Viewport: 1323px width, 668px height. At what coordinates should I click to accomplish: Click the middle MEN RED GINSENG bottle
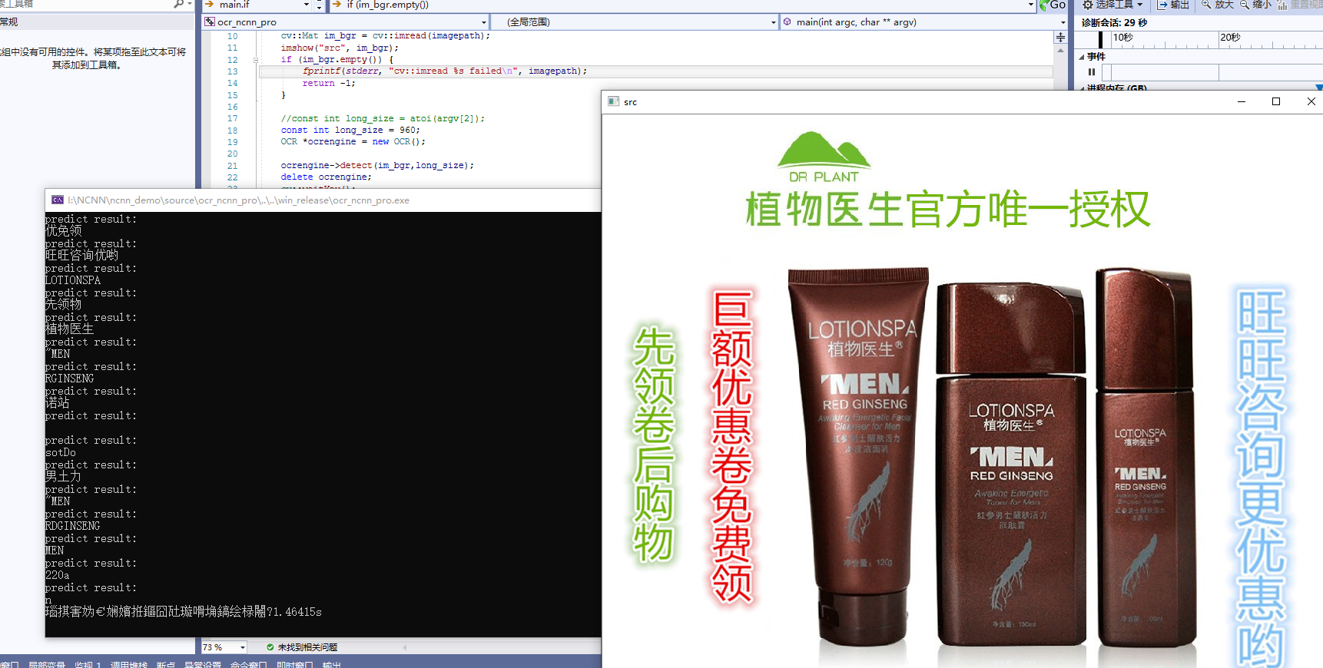point(1011,464)
